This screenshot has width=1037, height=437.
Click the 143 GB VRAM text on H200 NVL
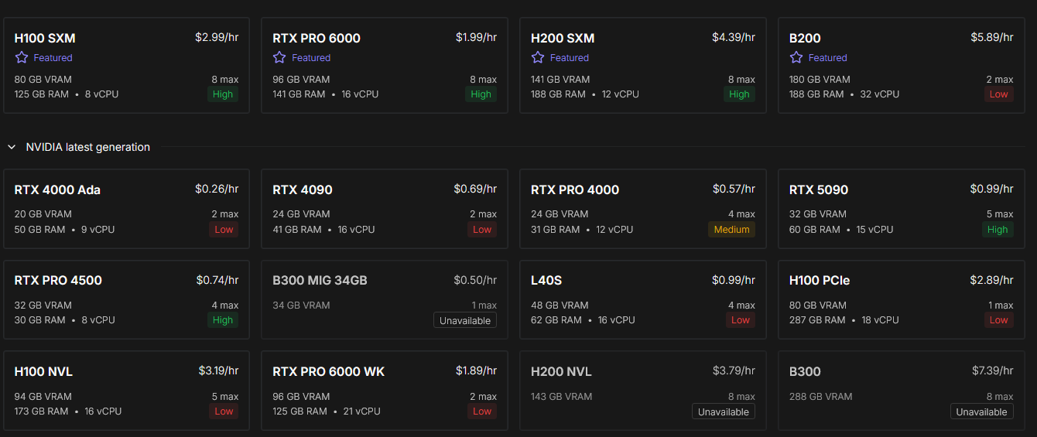(x=561, y=397)
